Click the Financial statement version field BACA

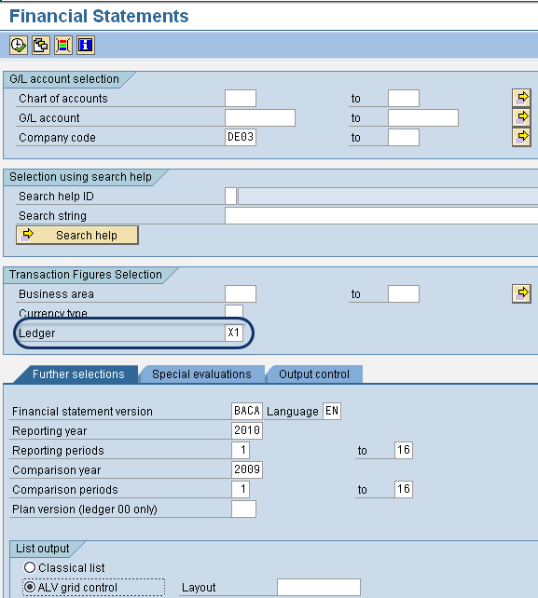247,411
